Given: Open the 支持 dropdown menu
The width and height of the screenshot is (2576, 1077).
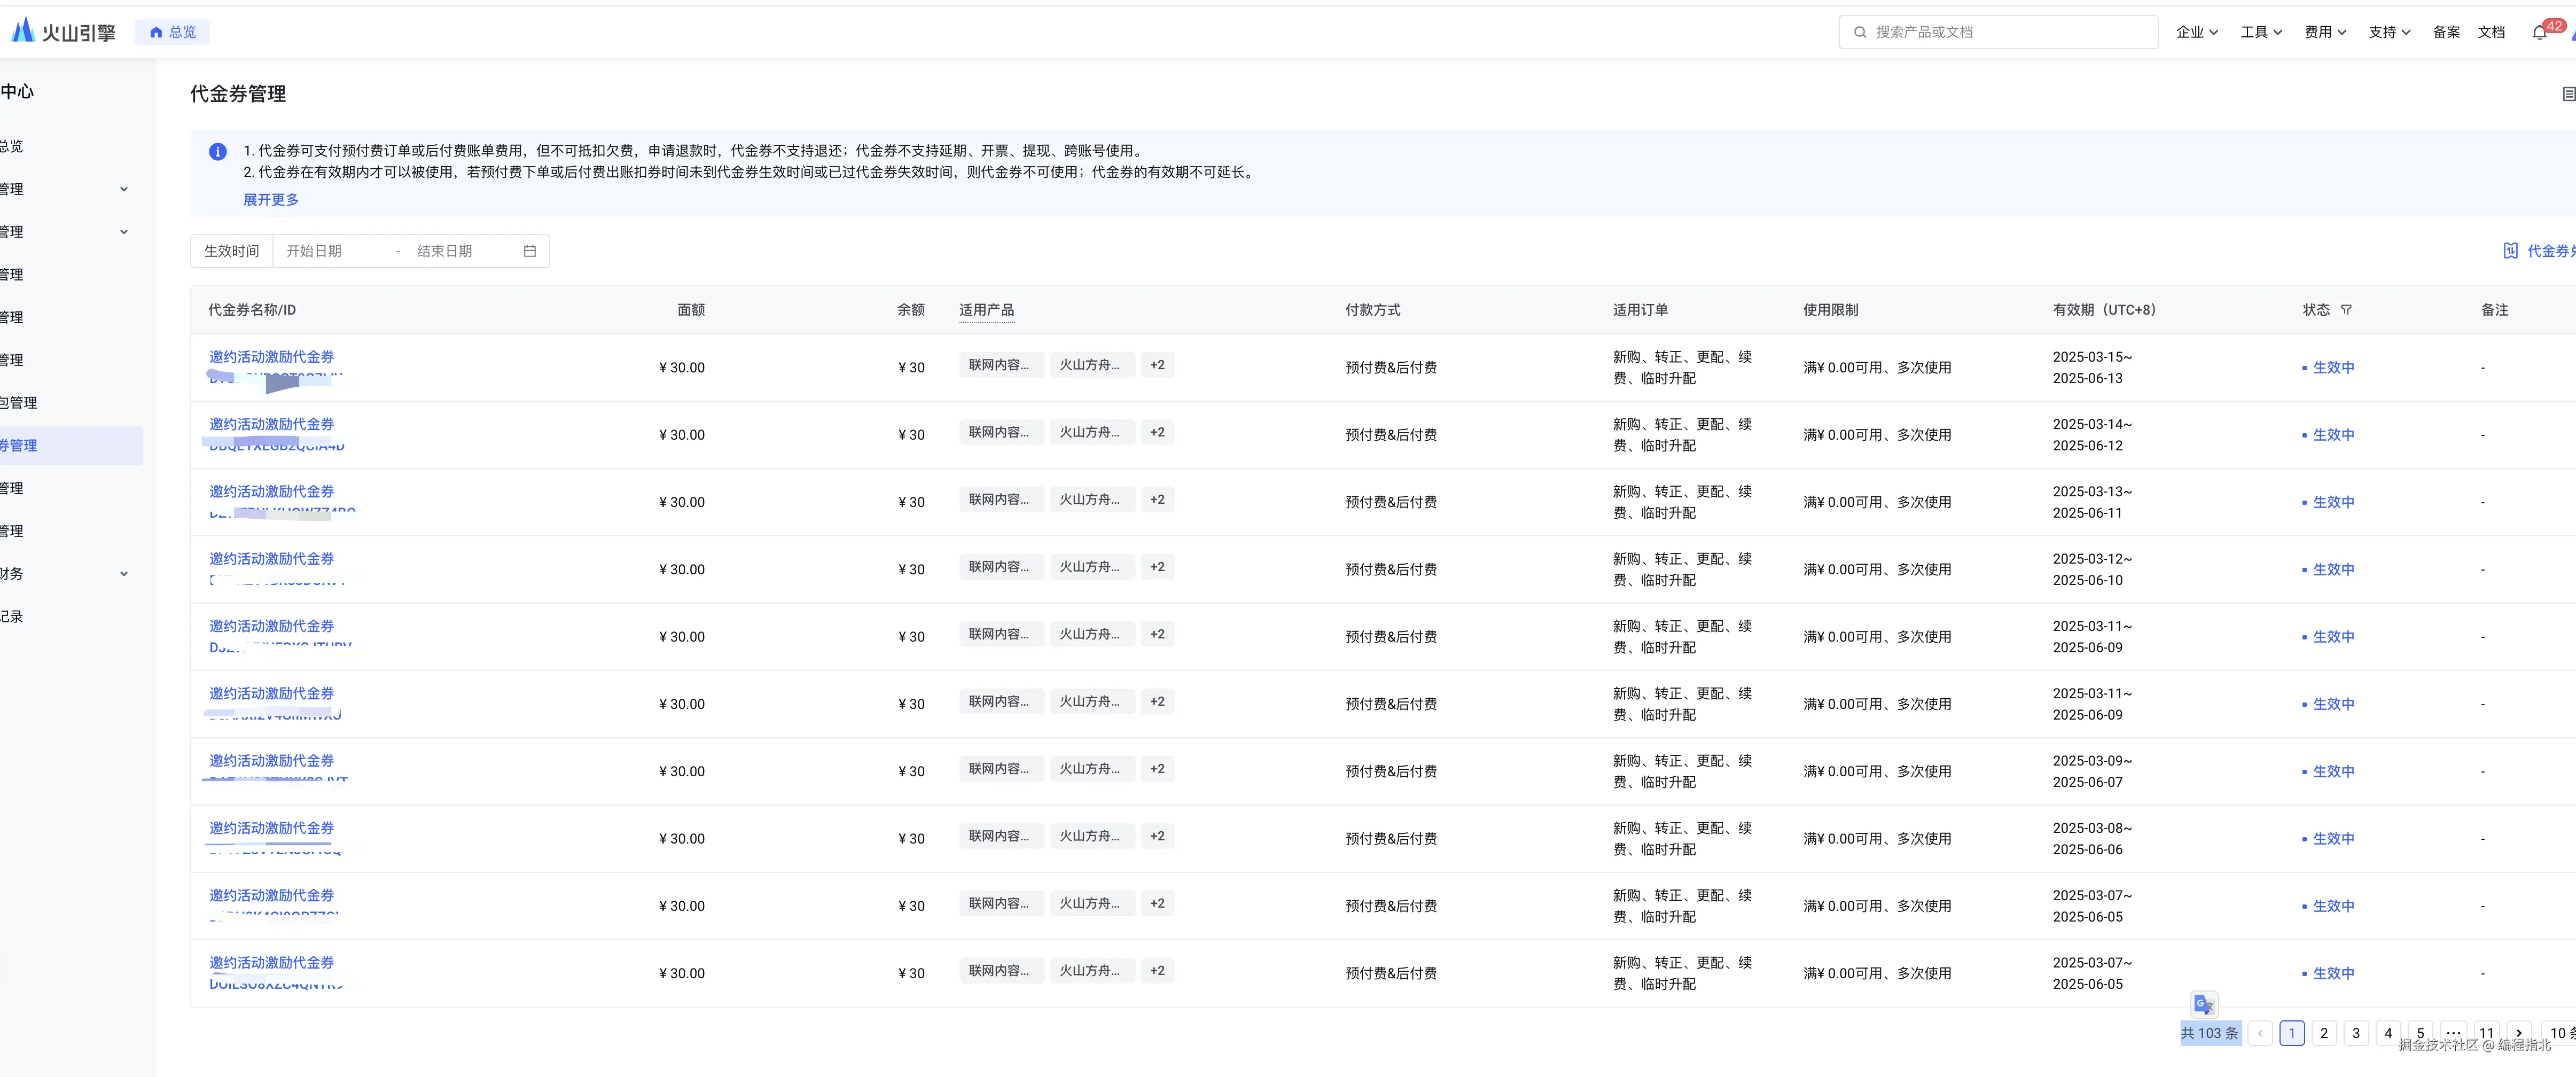Looking at the screenshot, I should point(2389,32).
